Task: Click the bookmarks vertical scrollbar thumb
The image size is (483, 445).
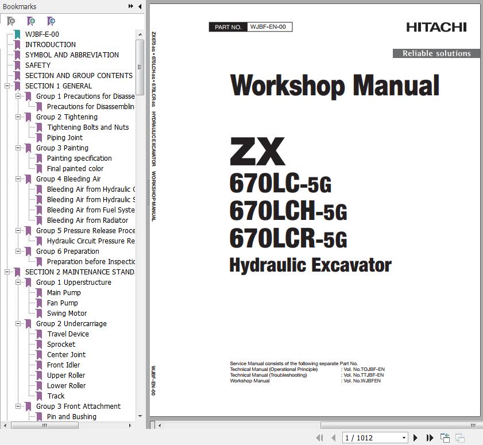Action: pyautogui.click(x=140, y=67)
